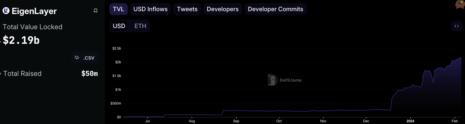Switch chart denomination to USD
465x124 pixels.
pos(119,26)
